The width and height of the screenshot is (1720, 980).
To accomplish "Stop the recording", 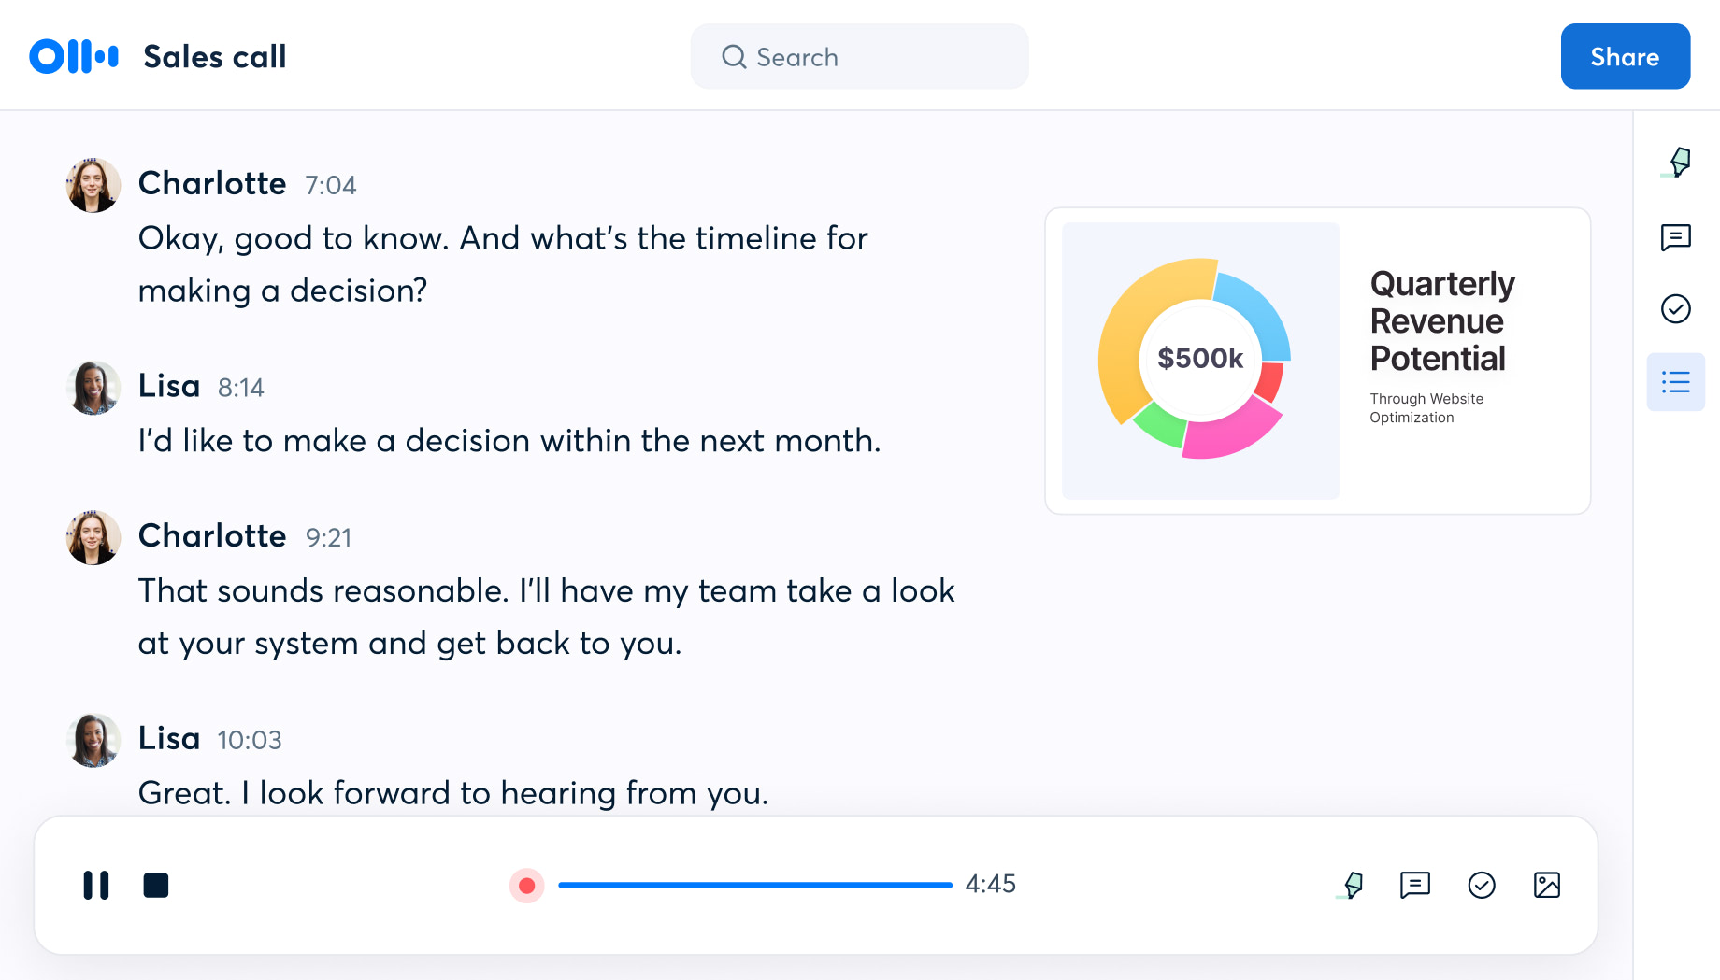I will tap(156, 885).
